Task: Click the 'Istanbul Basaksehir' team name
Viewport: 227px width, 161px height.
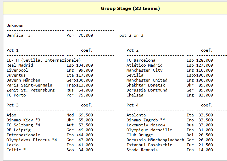Action: 149,145
